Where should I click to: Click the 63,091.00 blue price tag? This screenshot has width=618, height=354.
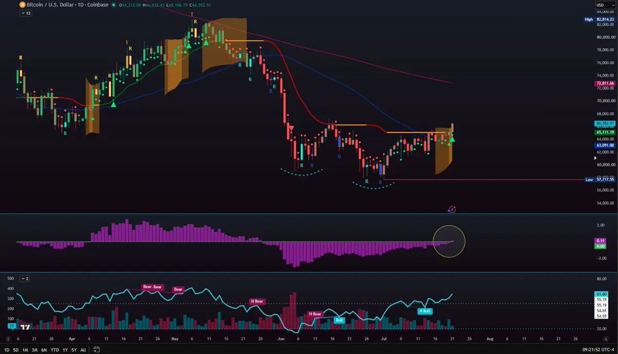[x=605, y=145]
